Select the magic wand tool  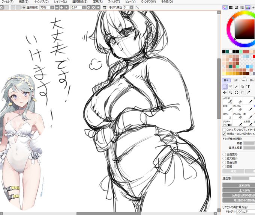pos(236,86)
